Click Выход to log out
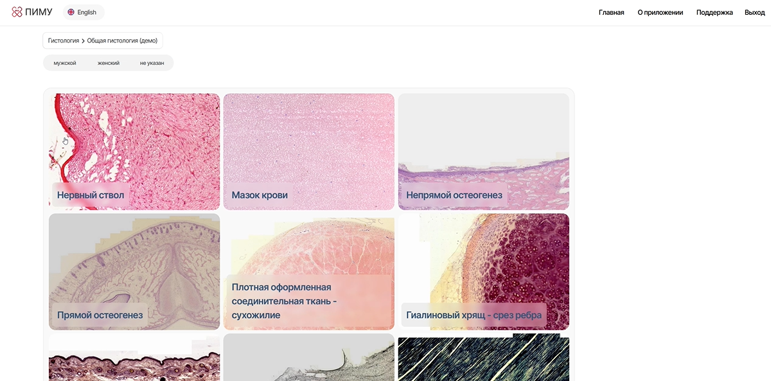 point(754,12)
